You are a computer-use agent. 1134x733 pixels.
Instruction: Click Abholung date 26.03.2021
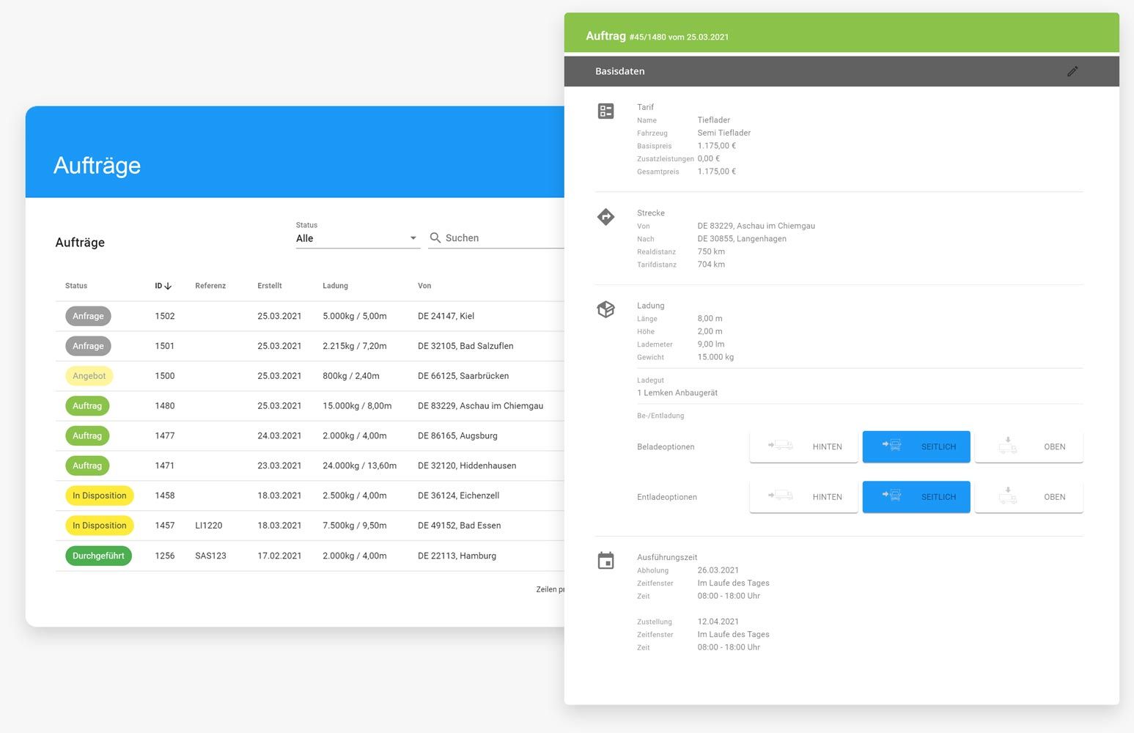(718, 570)
